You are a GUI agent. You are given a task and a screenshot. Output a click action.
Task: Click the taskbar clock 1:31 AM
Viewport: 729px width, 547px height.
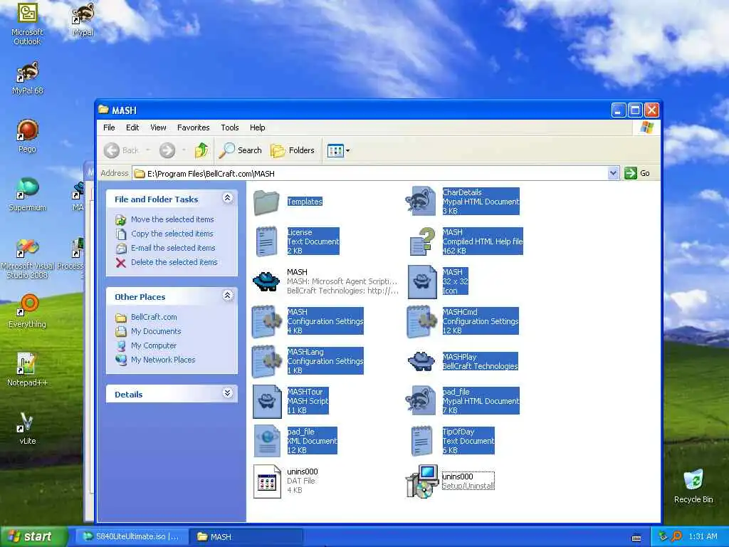click(x=703, y=537)
